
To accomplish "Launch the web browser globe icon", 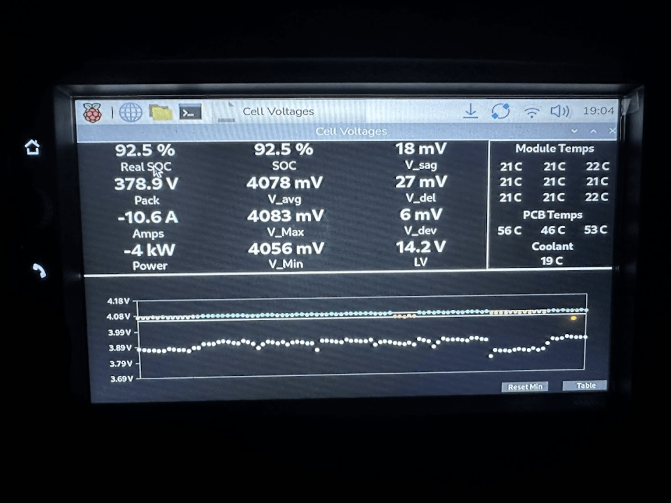I will (x=130, y=113).
